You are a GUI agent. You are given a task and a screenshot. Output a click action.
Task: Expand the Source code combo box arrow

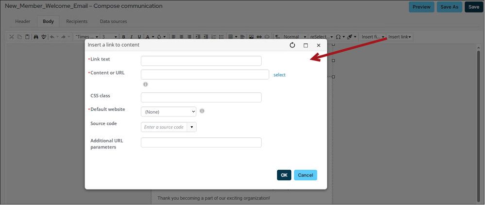pos(192,127)
